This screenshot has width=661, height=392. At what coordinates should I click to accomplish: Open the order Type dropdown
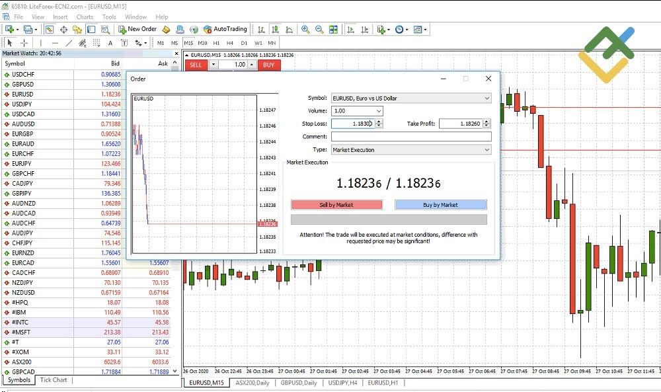coord(487,149)
